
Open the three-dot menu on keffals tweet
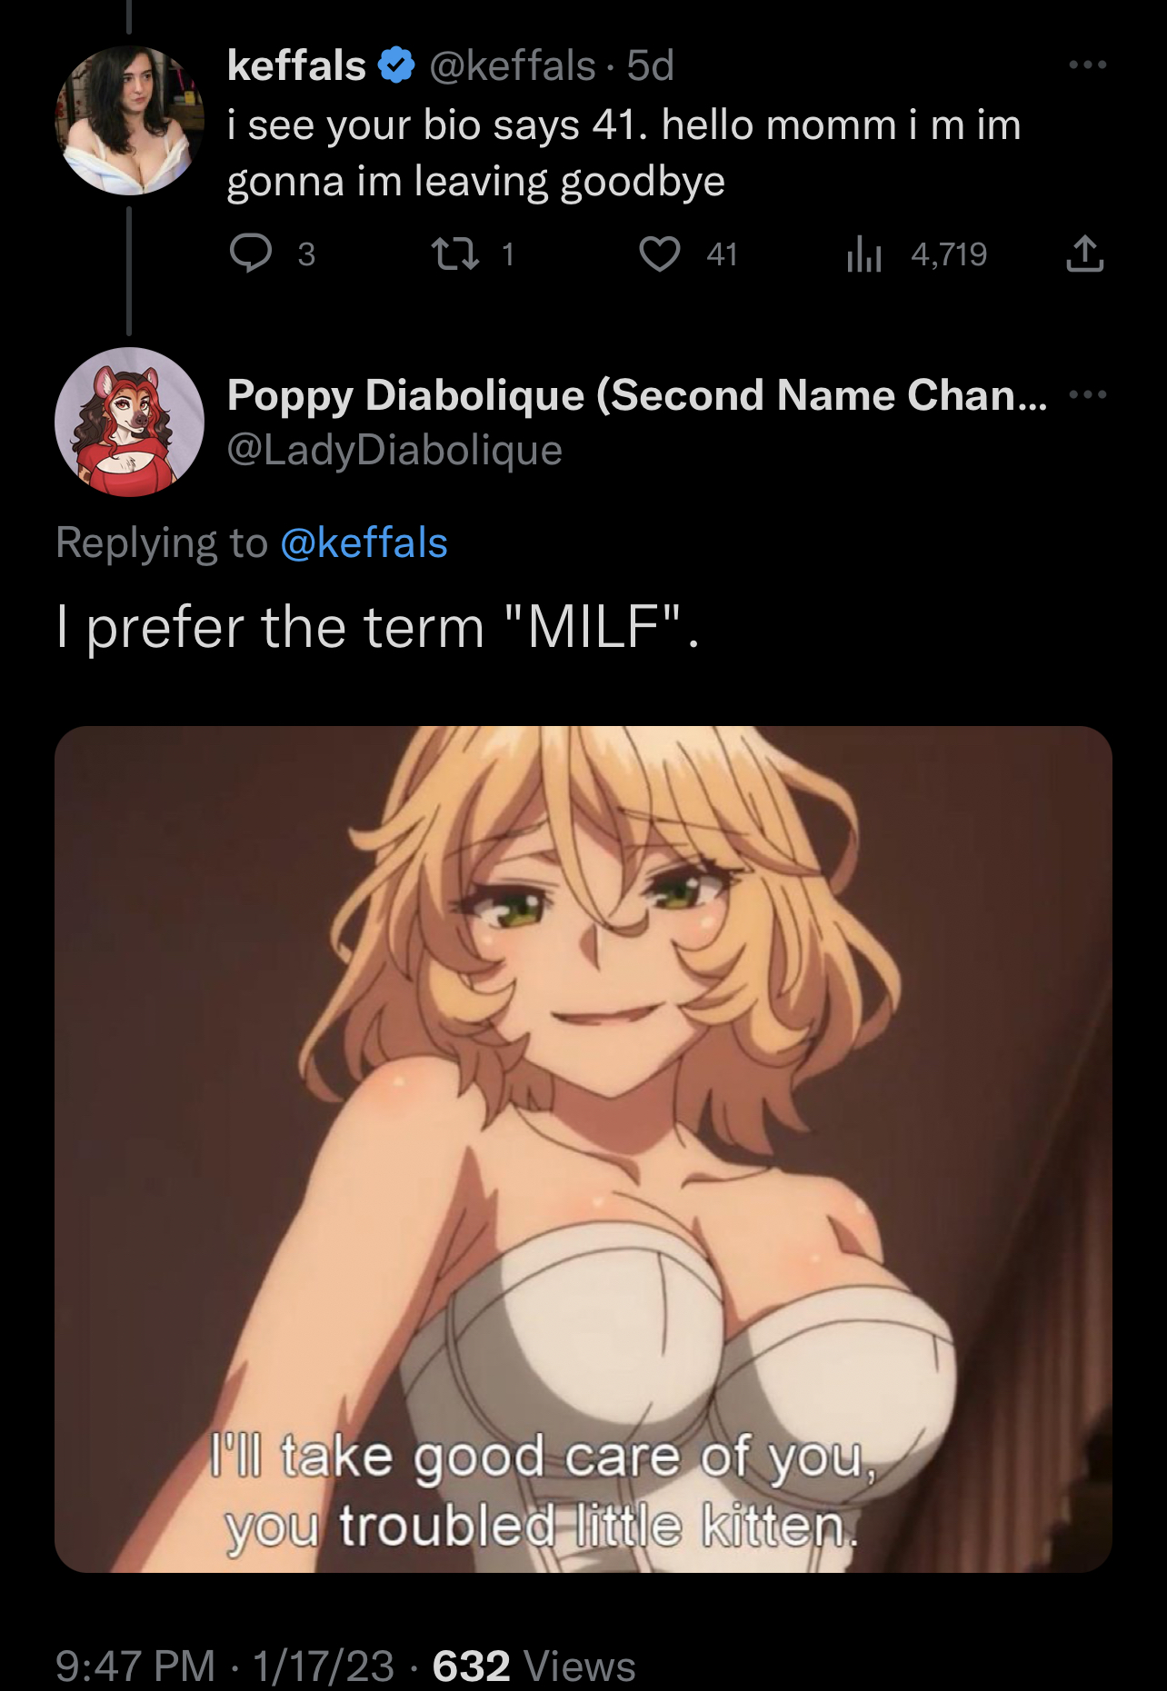(x=1088, y=65)
